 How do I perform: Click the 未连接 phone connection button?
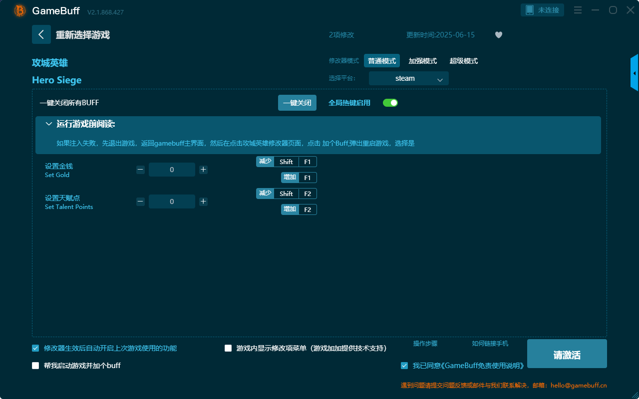pos(542,10)
